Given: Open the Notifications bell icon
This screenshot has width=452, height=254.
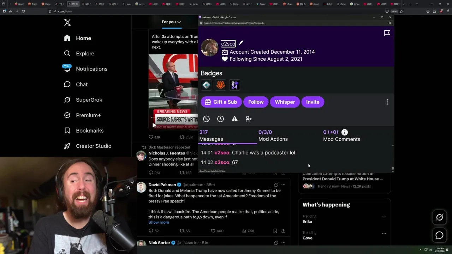Looking at the screenshot, I should (67, 68).
